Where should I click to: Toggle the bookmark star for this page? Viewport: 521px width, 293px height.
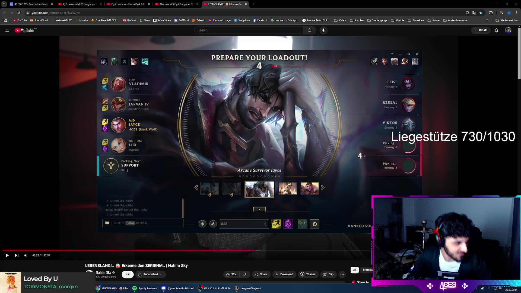(481, 13)
